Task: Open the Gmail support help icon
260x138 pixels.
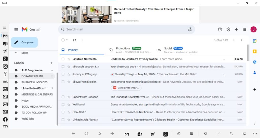Action: tap(220, 29)
